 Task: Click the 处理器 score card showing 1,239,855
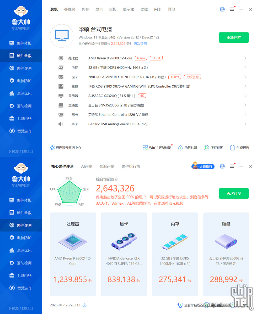click(73, 254)
